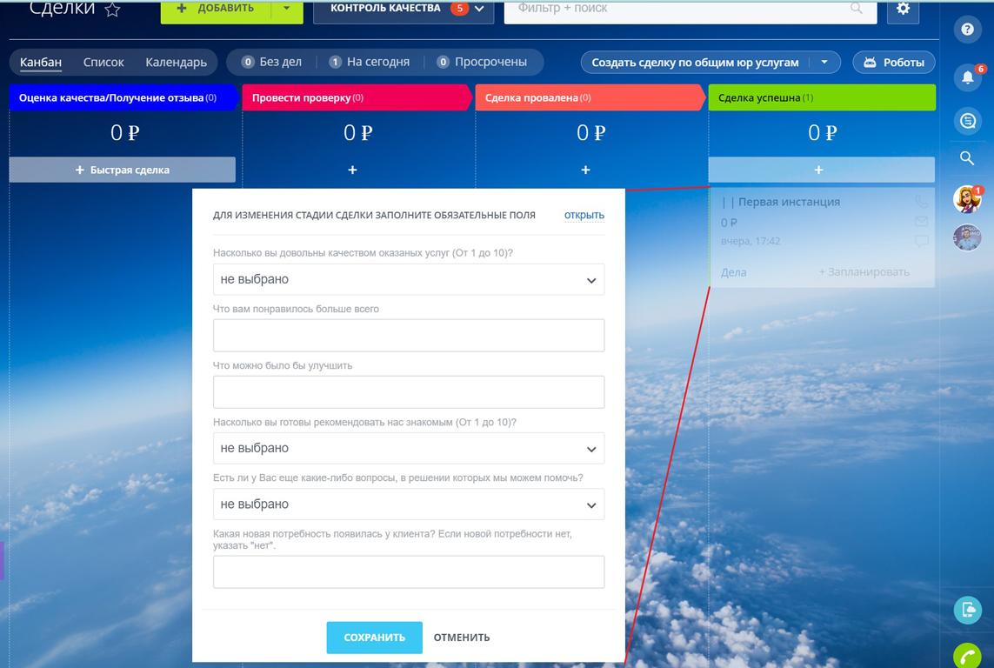Filter deals by Просрочены
Viewport: 994px width, 668px height.
click(482, 62)
